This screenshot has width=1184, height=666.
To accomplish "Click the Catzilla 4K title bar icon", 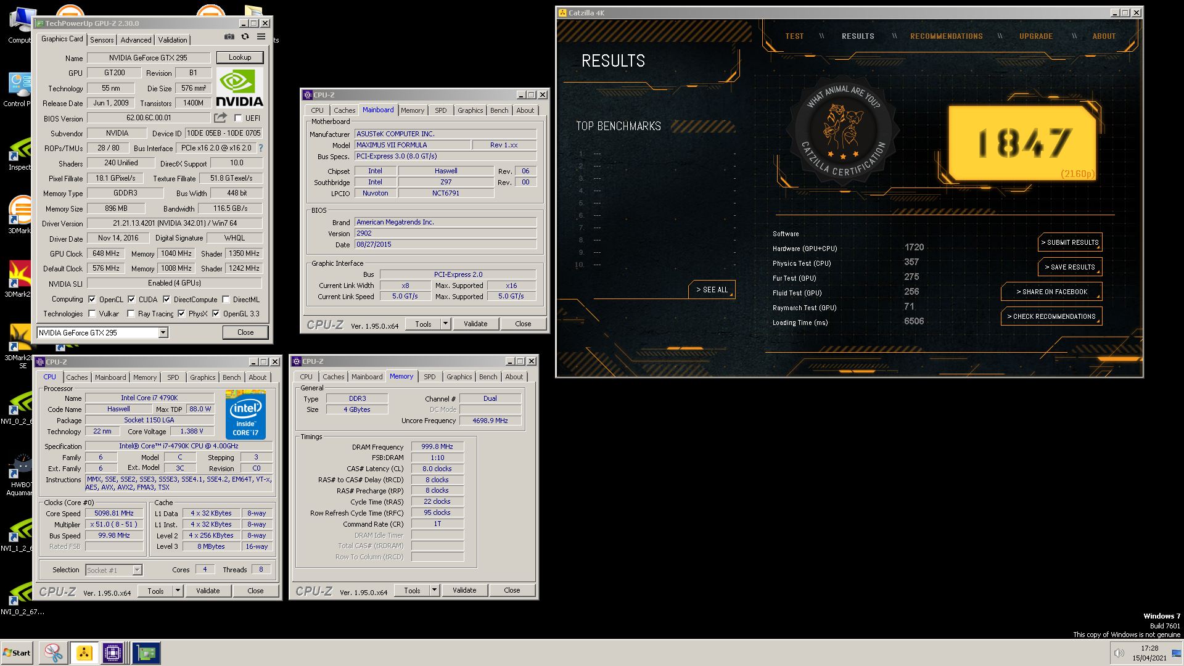I will pyautogui.click(x=562, y=13).
